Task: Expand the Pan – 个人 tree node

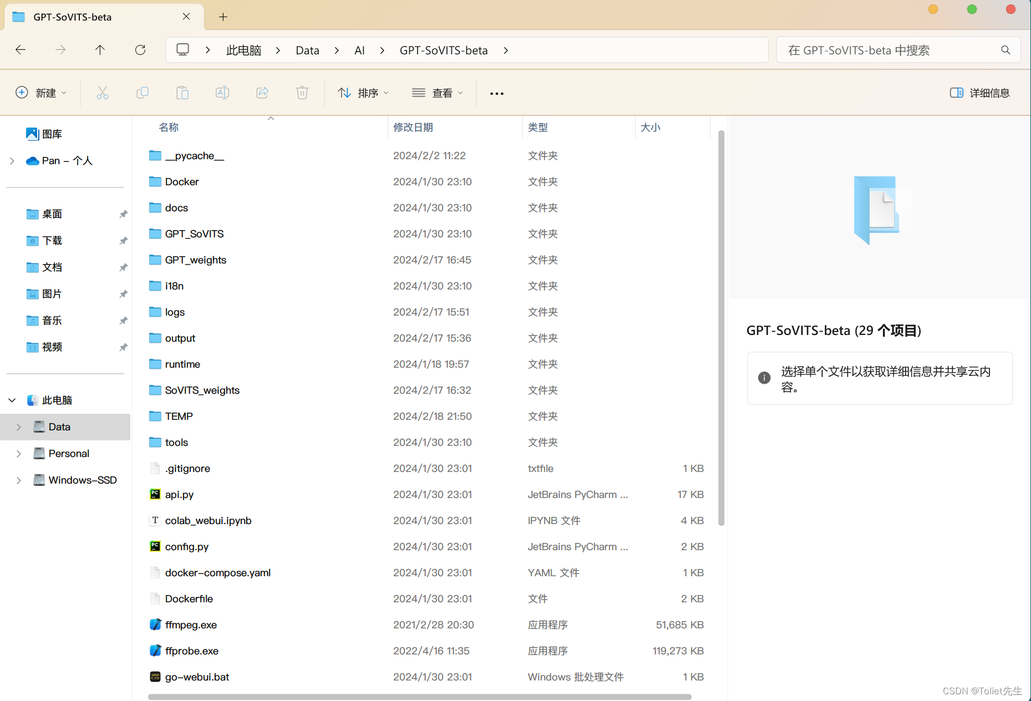Action: pos(12,161)
